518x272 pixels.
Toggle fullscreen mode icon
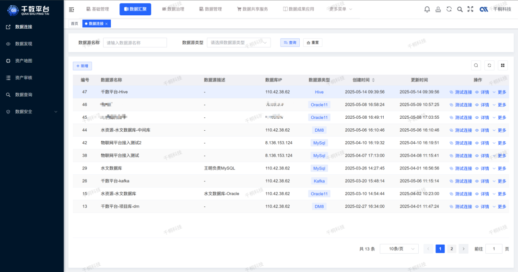tap(471, 9)
